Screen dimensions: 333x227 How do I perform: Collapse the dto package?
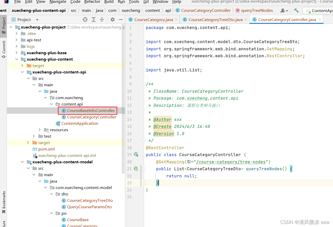(51, 194)
